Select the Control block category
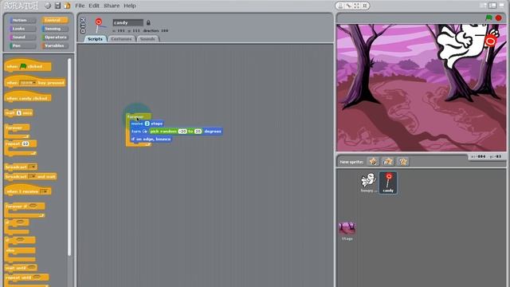 [55, 20]
